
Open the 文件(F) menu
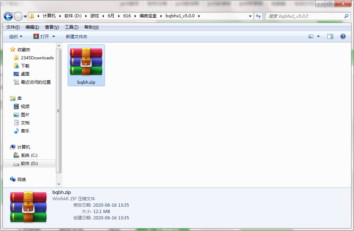coord(13,27)
